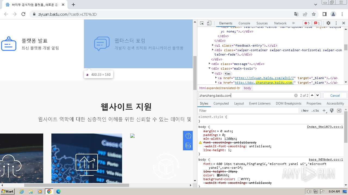This screenshot has width=348, height=195.
Task: Click the 1 issue counter badge
Action: tap(316, 23)
